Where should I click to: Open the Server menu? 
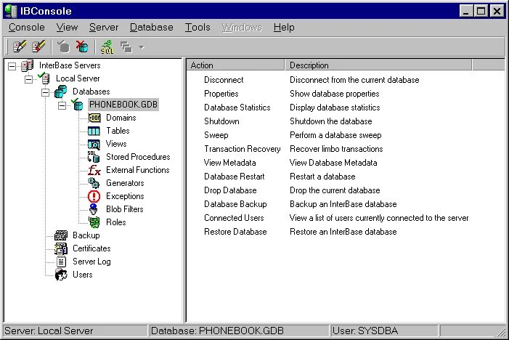coord(104,28)
